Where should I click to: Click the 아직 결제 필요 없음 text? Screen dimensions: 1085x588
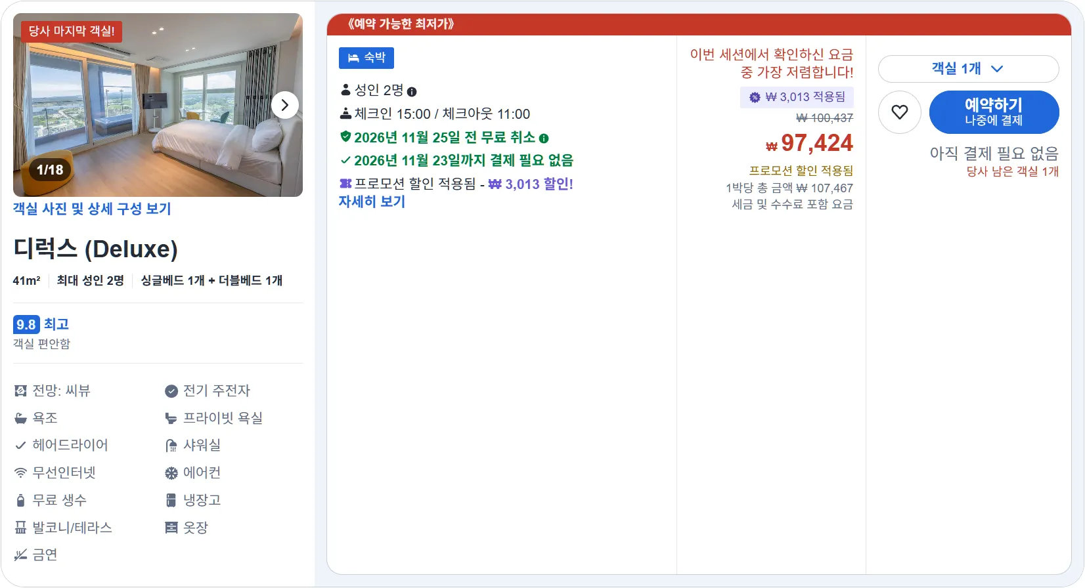(x=994, y=154)
